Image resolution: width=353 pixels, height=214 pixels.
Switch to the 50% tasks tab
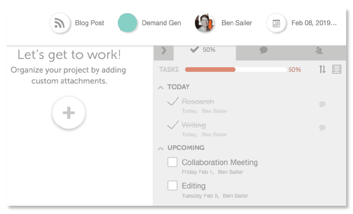203,50
